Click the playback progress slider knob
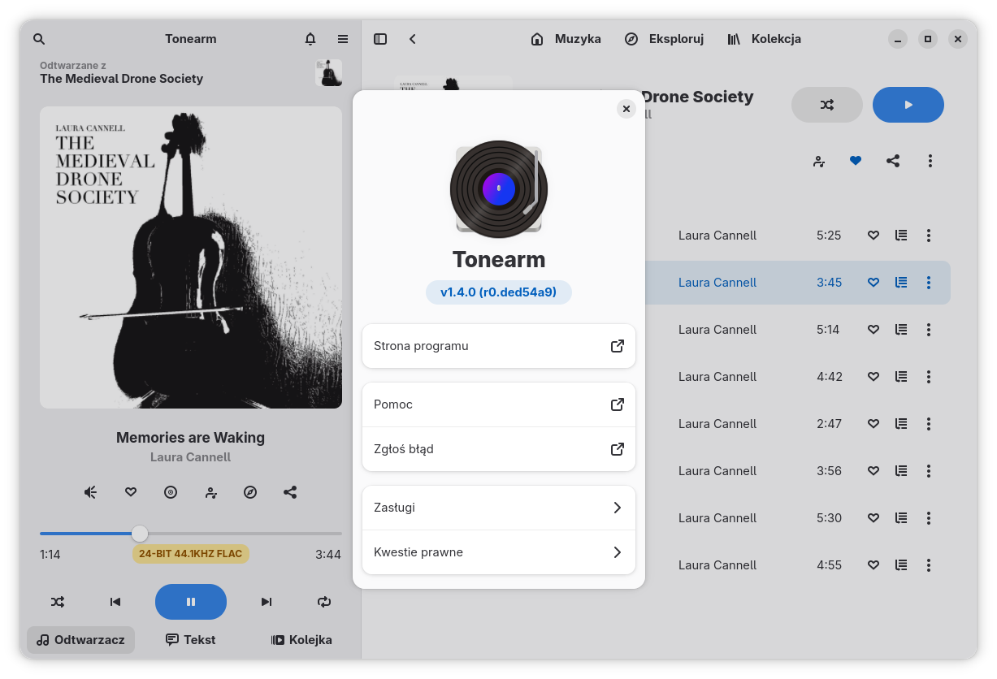 point(140,534)
